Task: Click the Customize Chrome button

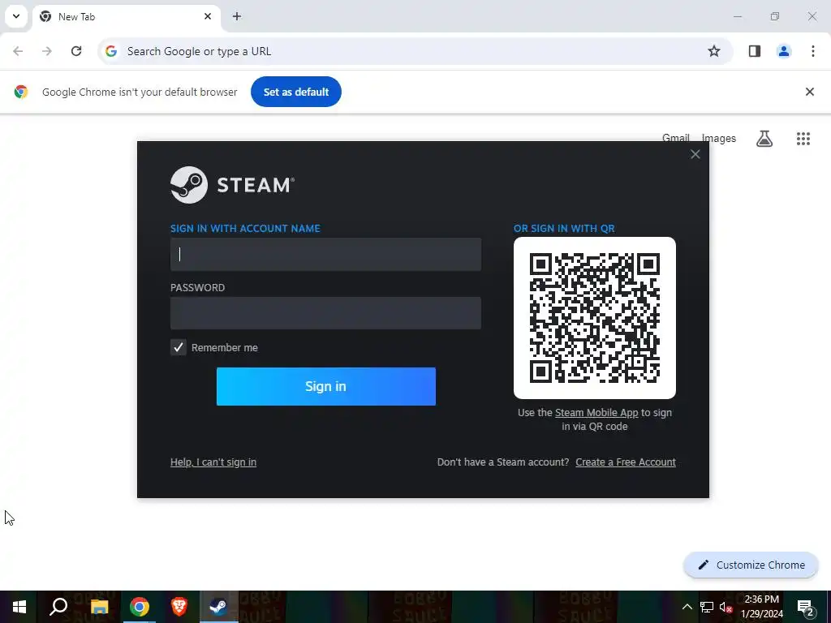Action: click(751, 565)
